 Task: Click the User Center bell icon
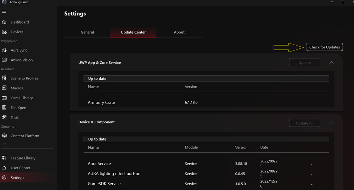4,168
